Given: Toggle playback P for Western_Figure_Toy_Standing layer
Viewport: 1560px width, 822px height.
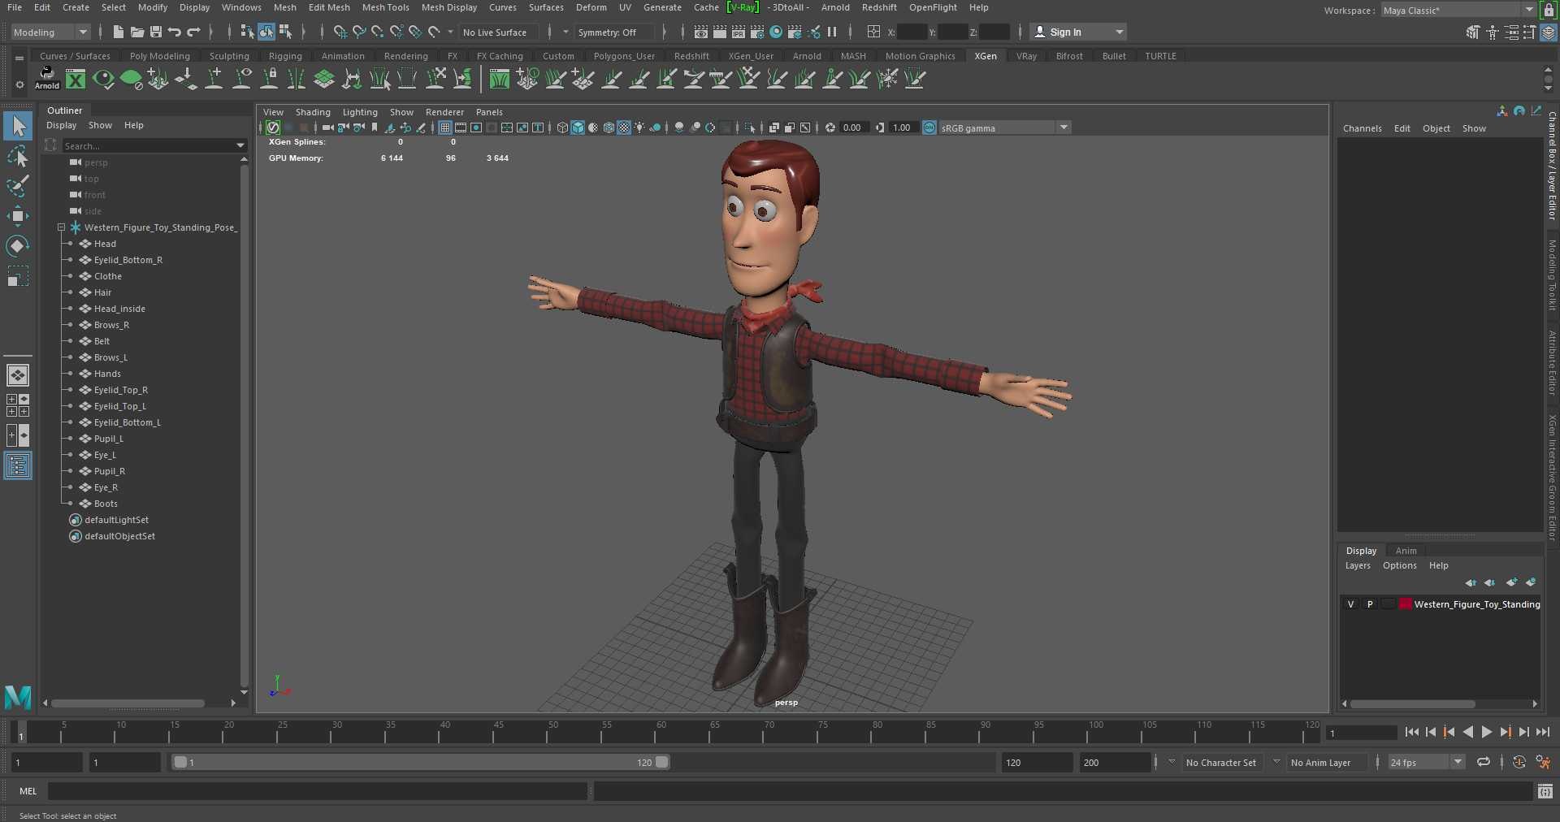Looking at the screenshot, I should coord(1370,604).
